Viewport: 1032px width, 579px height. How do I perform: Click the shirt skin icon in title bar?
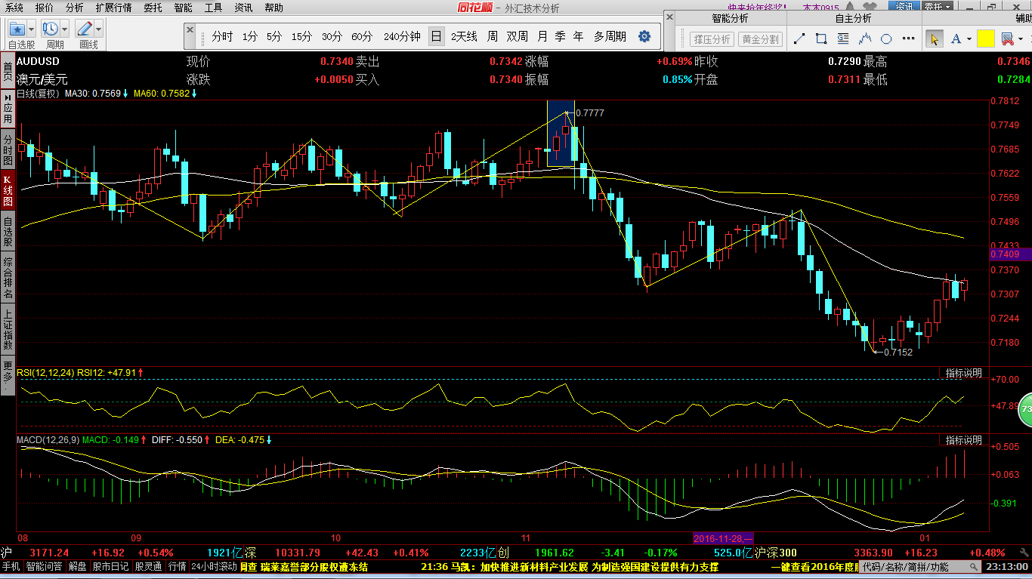point(870,6)
